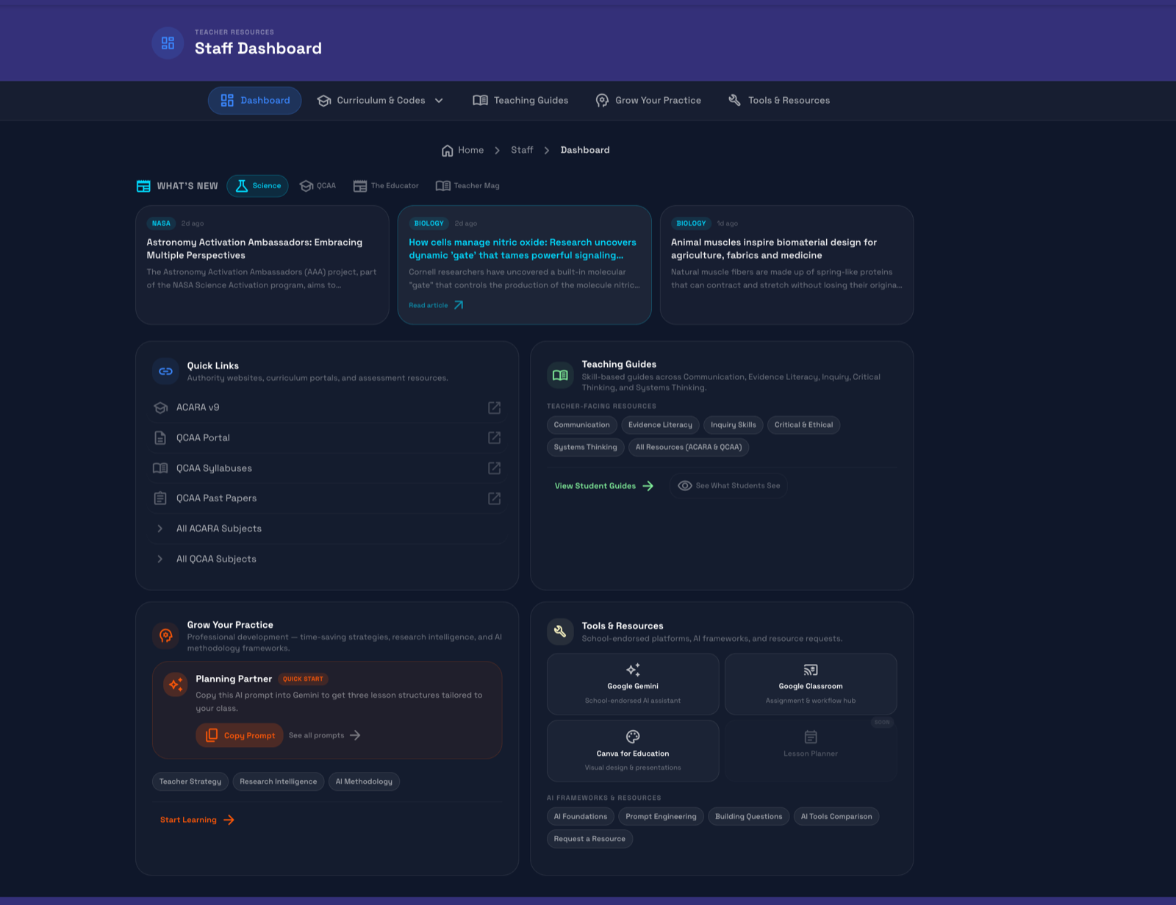
Task: Click the Canva for Education palette icon
Action: (x=633, y=737)
